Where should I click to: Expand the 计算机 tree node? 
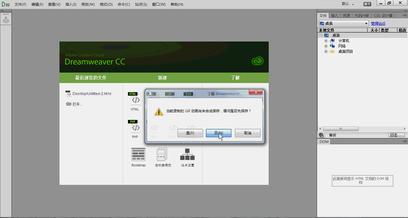(x=326, y=41)
